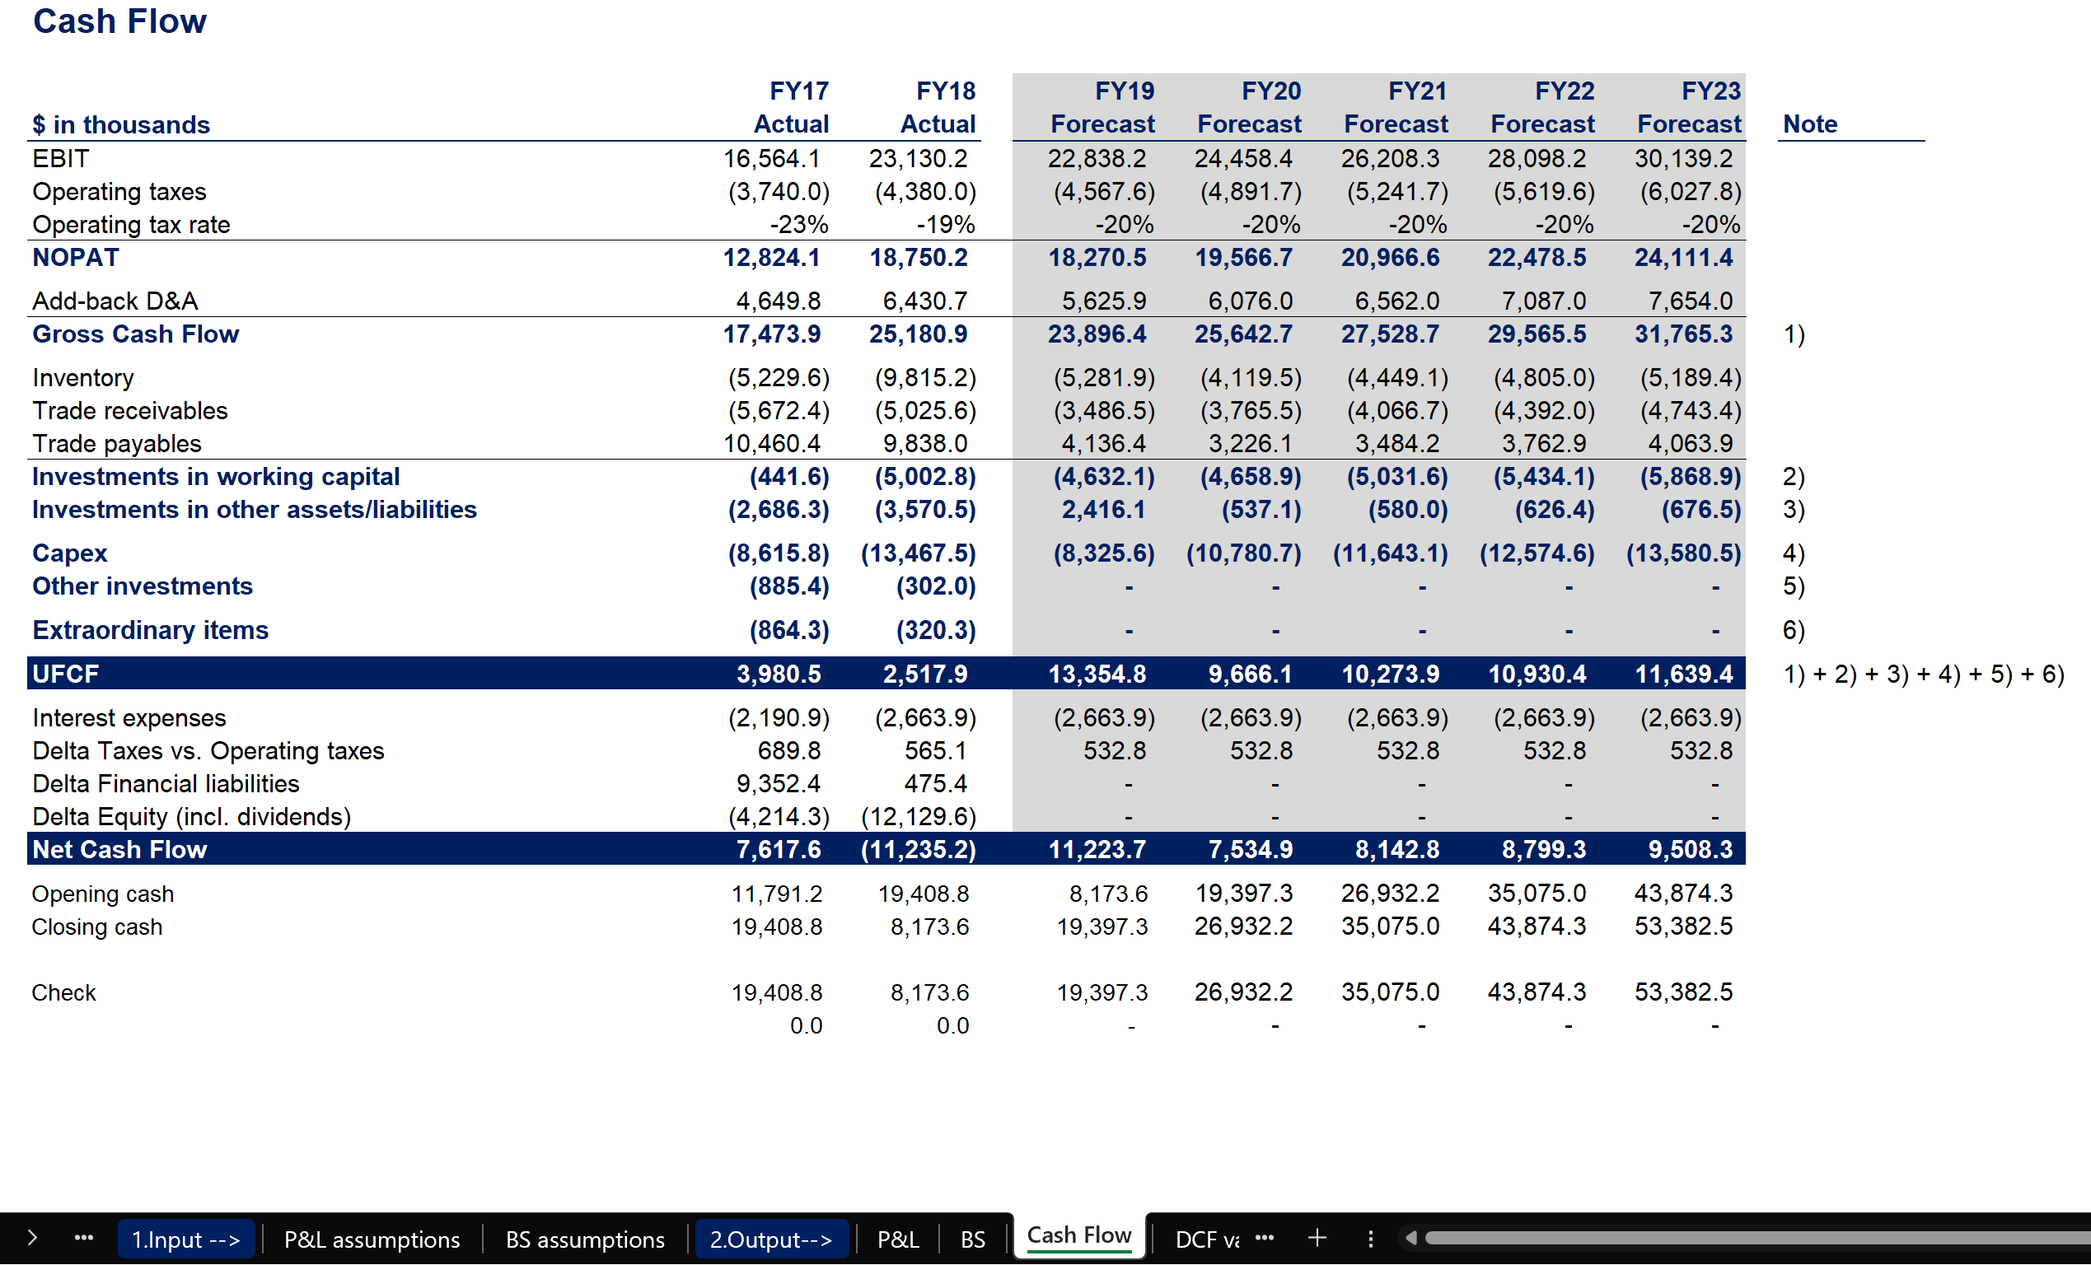Image resolution: width=2091 pixels, height=1265 pixels.
Task: Show more sheets via right ellipsis
Action: coord(1265,1238)
